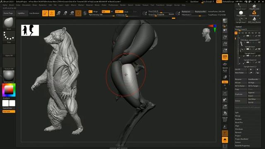Image resolution: width=265 pixels, height=149 pixels.
Task: Open the Texture Off slot
Action: (9, 62)
